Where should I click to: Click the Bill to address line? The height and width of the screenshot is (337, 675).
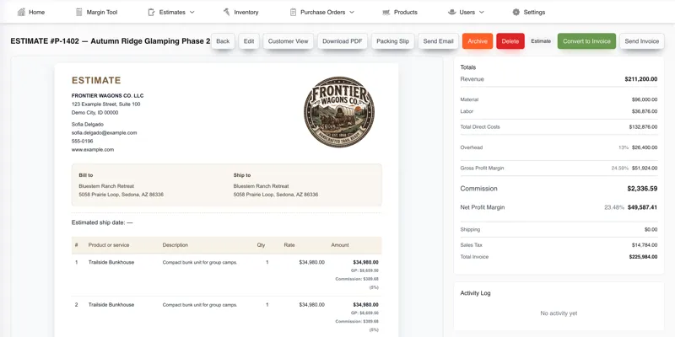coord(121,195)
